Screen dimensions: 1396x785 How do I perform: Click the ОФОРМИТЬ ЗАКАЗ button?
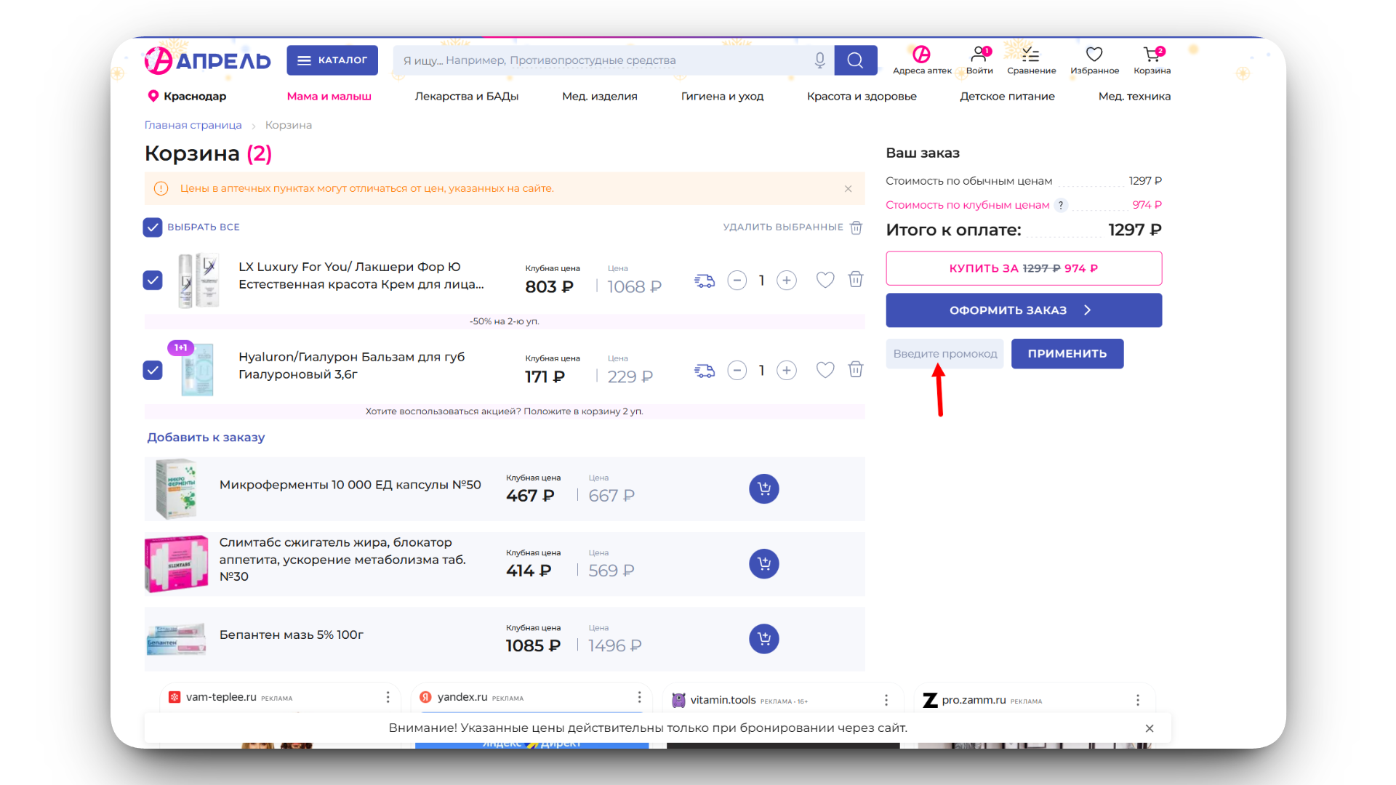click(x=1023, y=310)
